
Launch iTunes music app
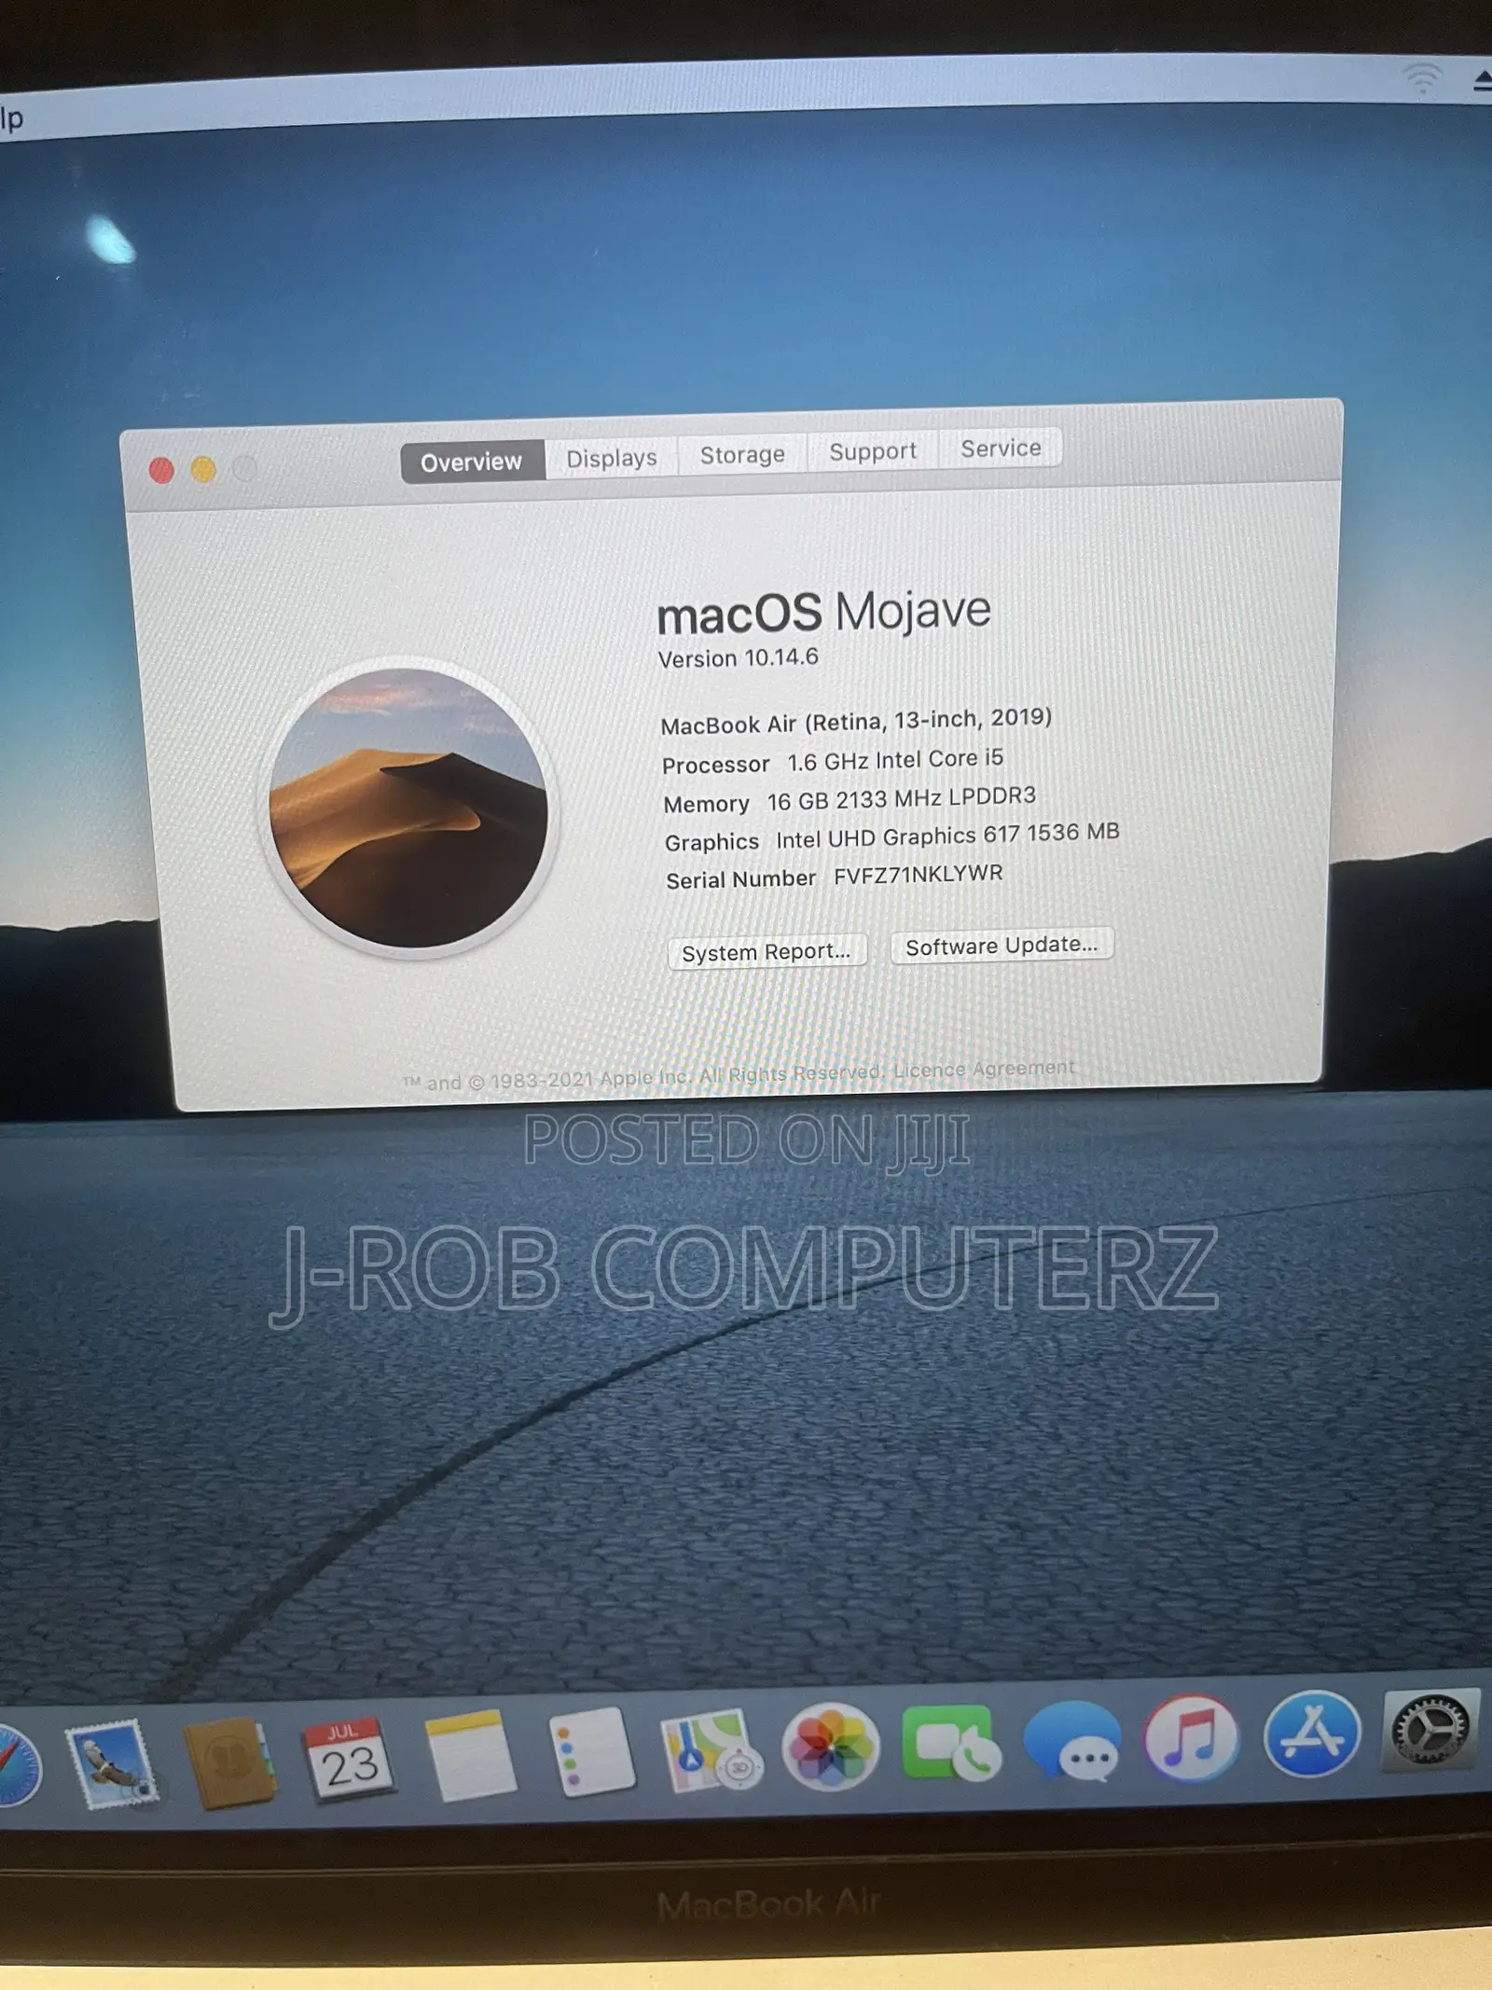tap(1192, 1737)
